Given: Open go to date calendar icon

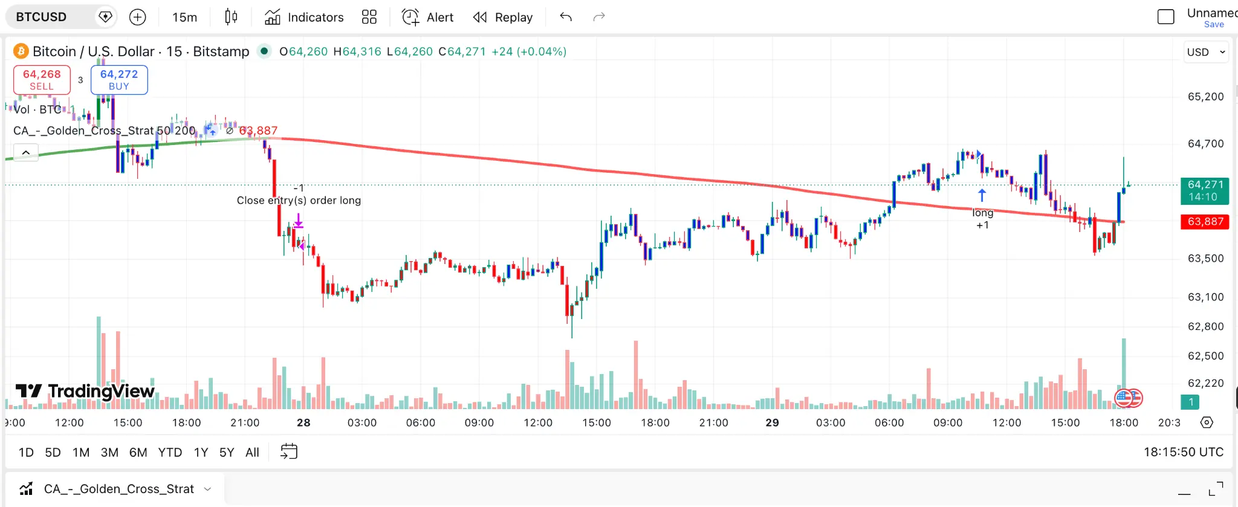Looking at the screenshot, I should (289, 451).
